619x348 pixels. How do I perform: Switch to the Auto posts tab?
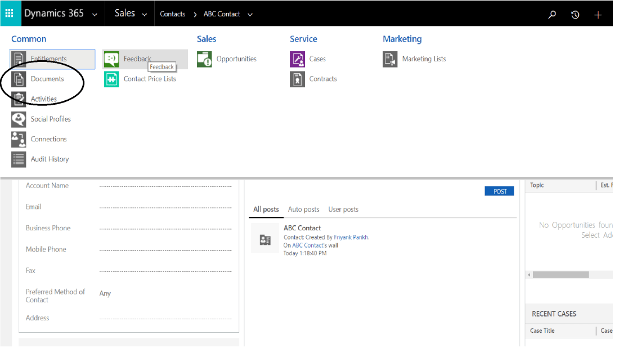click(x=303, y=209)
